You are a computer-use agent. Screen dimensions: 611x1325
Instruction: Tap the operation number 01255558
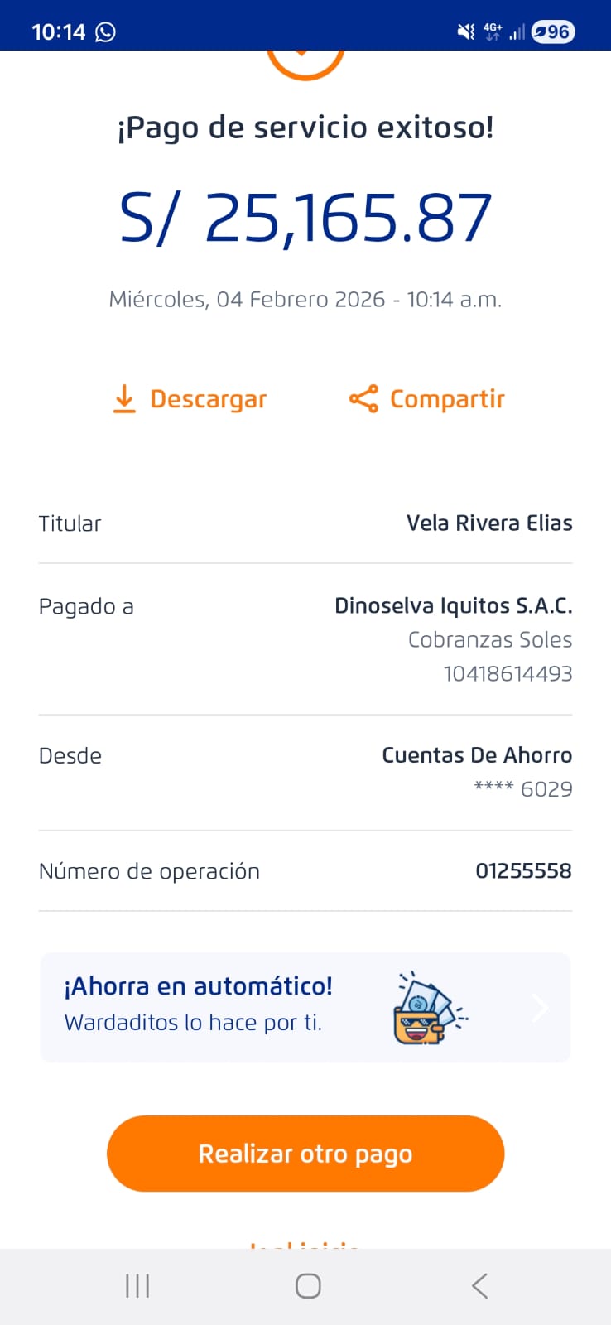523,871
